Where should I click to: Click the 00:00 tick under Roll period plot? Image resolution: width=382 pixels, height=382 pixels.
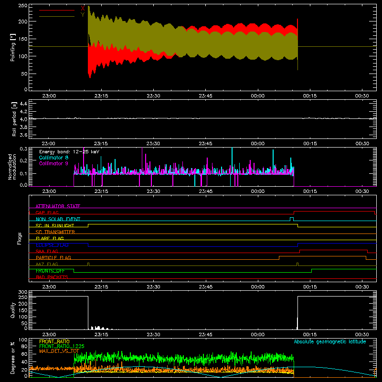257,144
